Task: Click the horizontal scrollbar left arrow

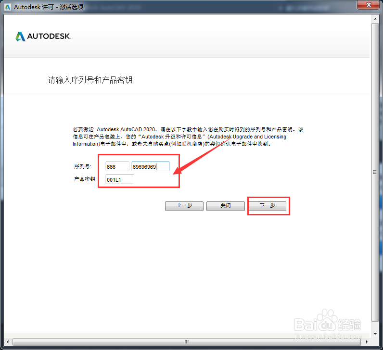Action: (x=8, y=342)
